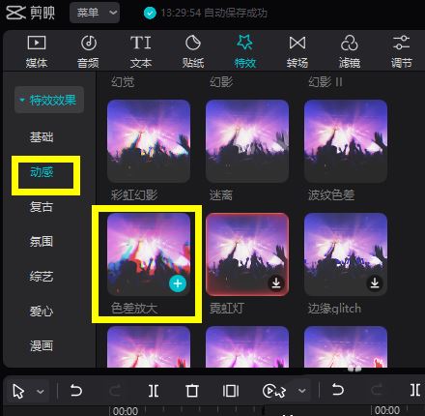Viewport: 425px width, 416px height.
Task: Add 色差放大 effect with plus button
Action: [x=178, y=283]
